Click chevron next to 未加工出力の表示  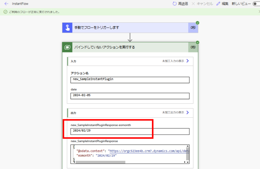188,113
